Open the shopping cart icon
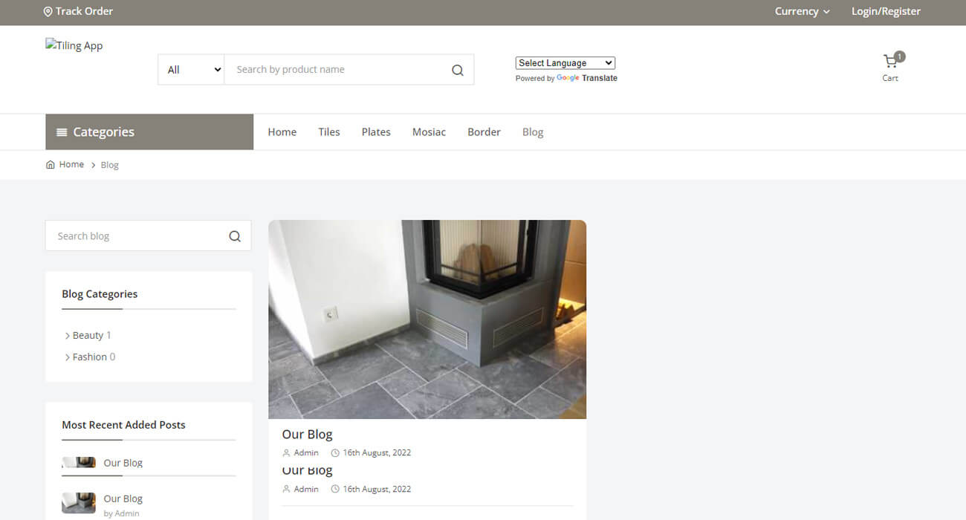This screenshot has width=966, height=520. (x=889, y=62)
